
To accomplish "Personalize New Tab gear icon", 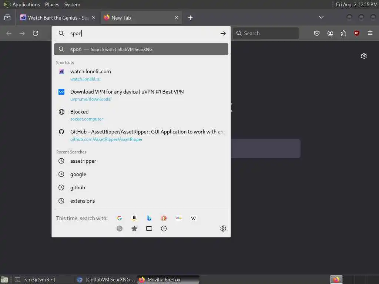I will tap(364, 56).
